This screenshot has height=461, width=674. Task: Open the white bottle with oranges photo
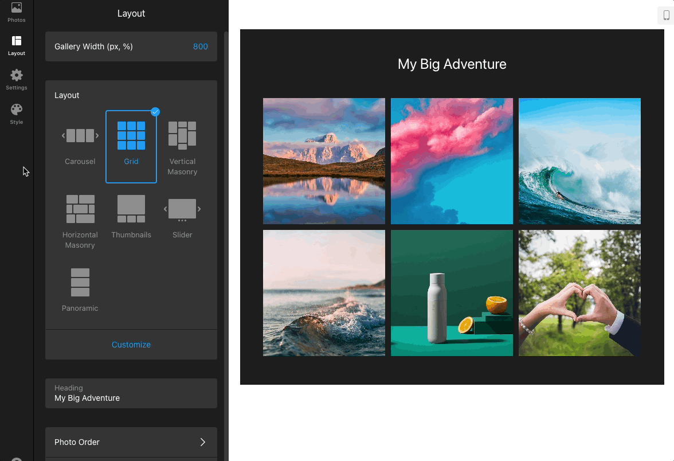[x=452, y=293]
